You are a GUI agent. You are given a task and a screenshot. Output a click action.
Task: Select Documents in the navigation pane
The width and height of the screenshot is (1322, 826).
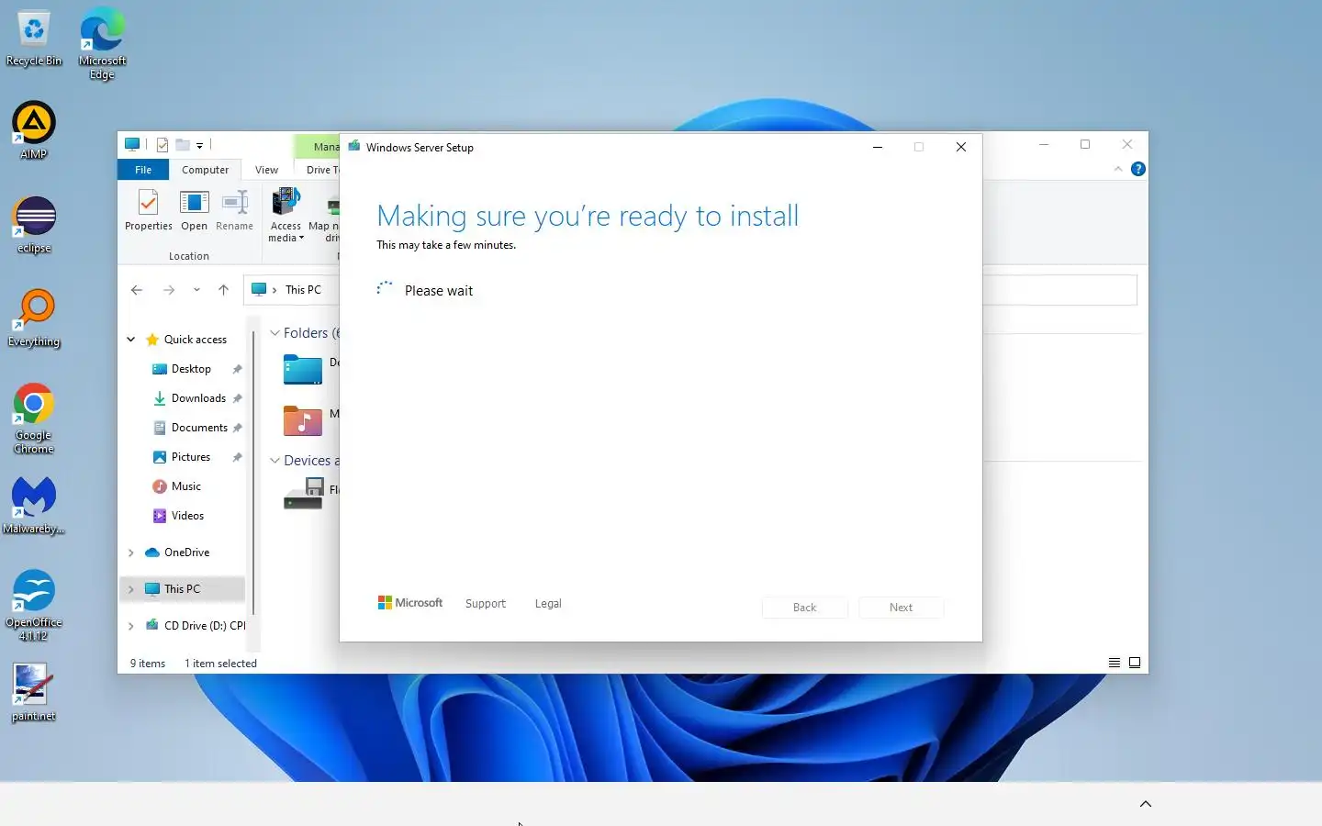(x=199, y=428)
